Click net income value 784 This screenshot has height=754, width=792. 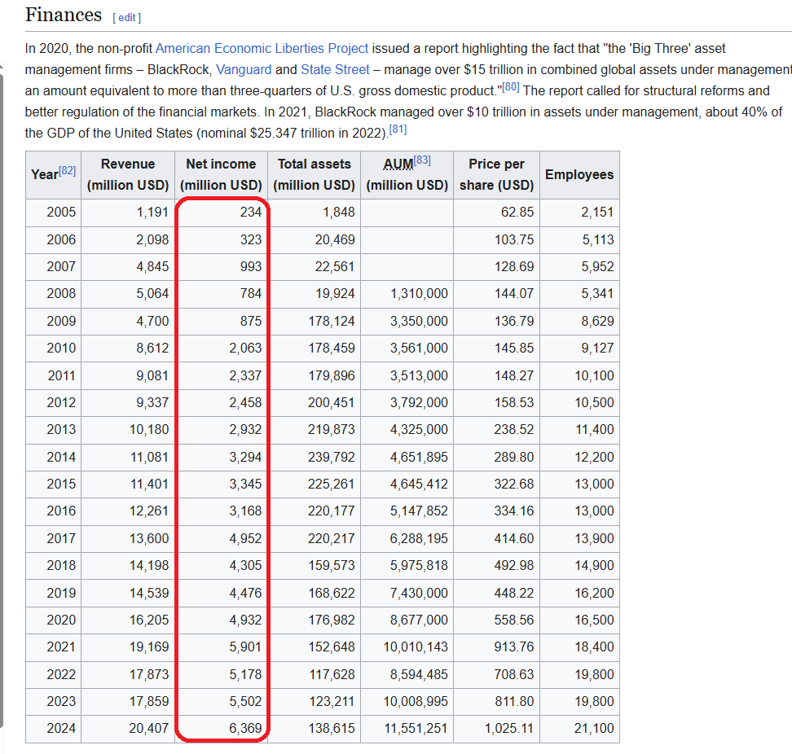tap(251, 294)
